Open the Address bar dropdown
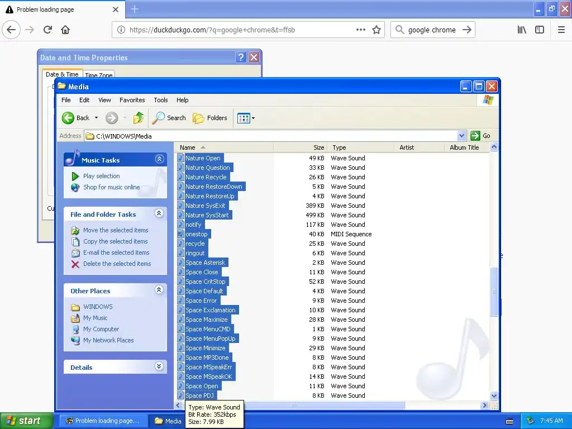 click(x=461, y=136)
